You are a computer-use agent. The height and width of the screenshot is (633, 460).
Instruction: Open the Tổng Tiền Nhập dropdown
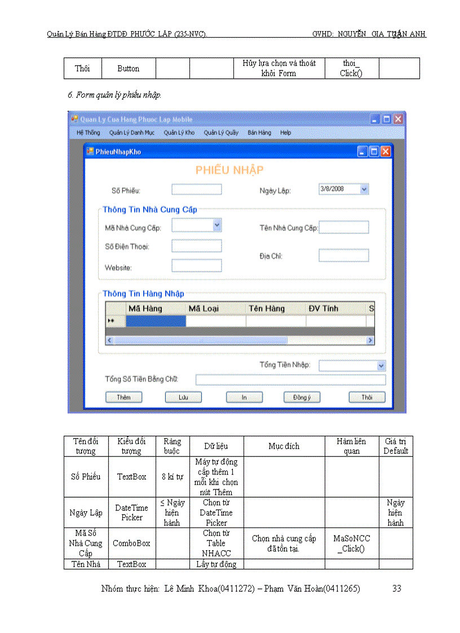coord(379,365)
